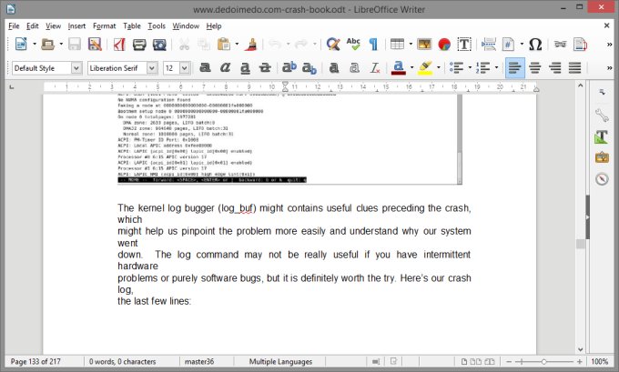
Task: Open Find & Replace
Action: (x=333, y=45)
